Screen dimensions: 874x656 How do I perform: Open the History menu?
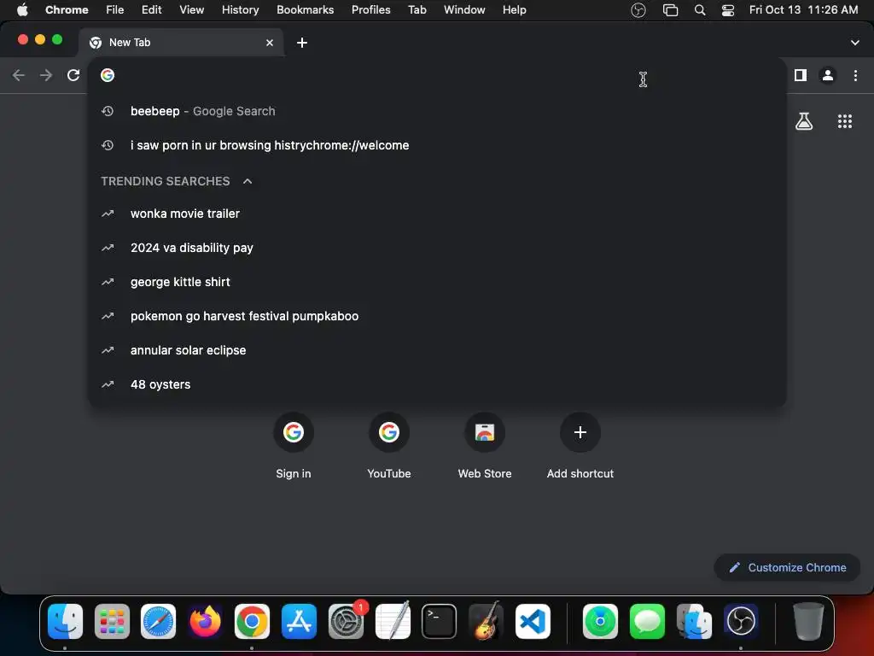240,10
